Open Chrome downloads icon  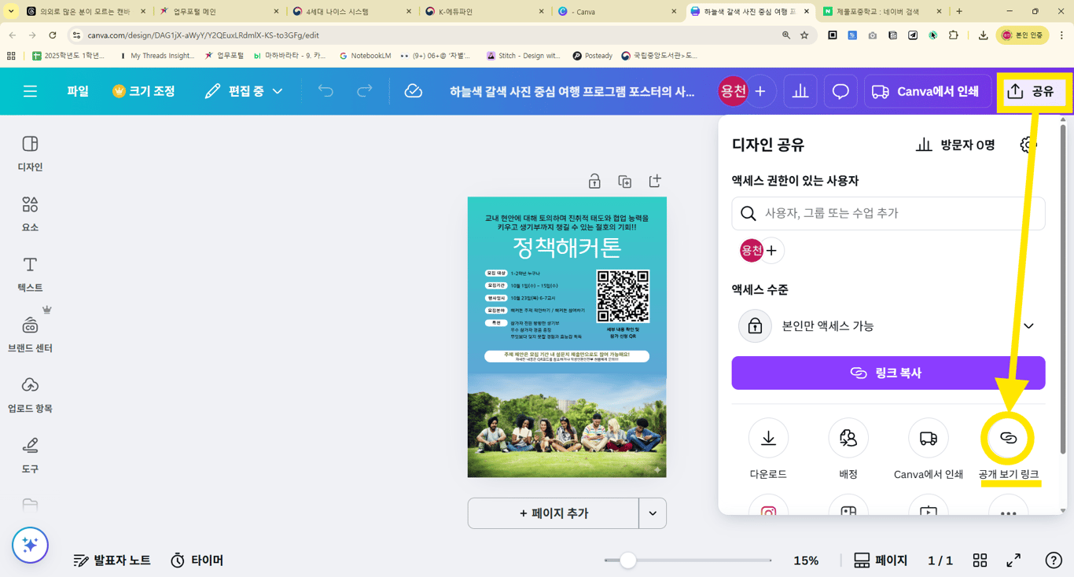[984, 35]
